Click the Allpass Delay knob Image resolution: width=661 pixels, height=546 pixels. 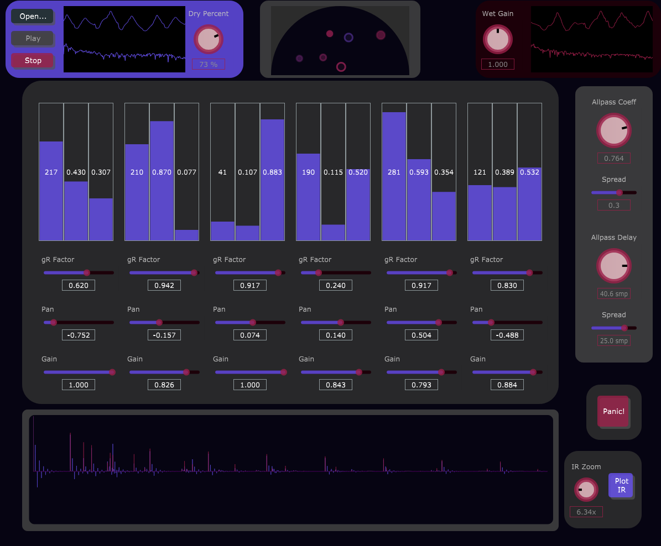pos(613,266)
